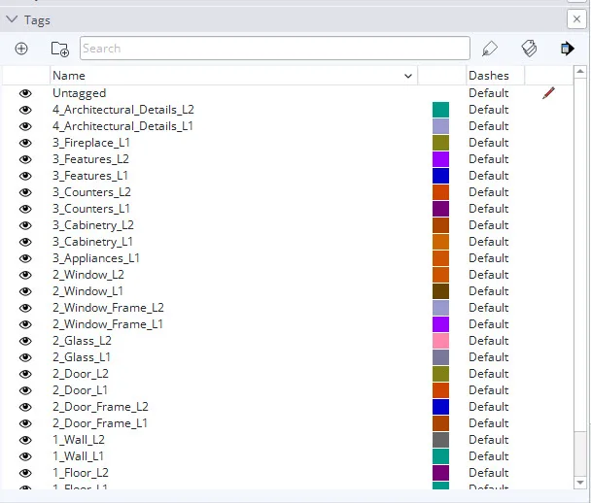
Task: Toggle Color by Tag icon
Action: point(529,49)
